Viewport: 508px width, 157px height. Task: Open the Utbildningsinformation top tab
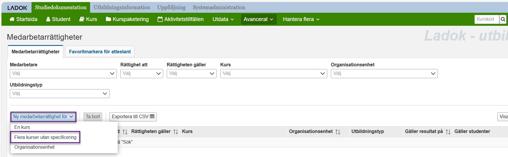coord(122,7)
